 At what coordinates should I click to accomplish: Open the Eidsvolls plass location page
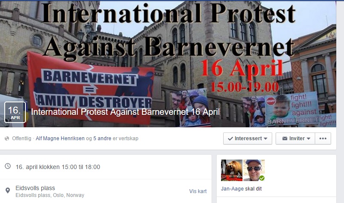35,188
